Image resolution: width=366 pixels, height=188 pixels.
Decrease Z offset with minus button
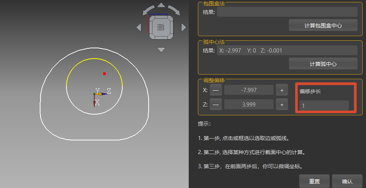[216, 105]
